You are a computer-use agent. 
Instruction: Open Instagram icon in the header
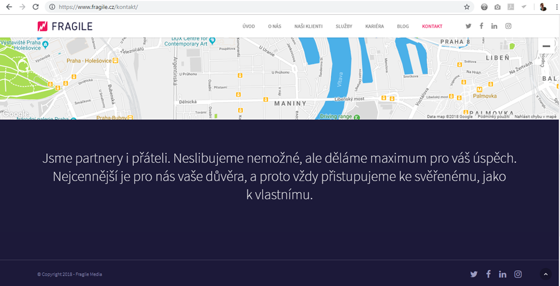point(508,26)
